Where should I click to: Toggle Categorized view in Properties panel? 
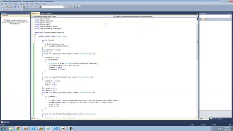pos(201,19)
